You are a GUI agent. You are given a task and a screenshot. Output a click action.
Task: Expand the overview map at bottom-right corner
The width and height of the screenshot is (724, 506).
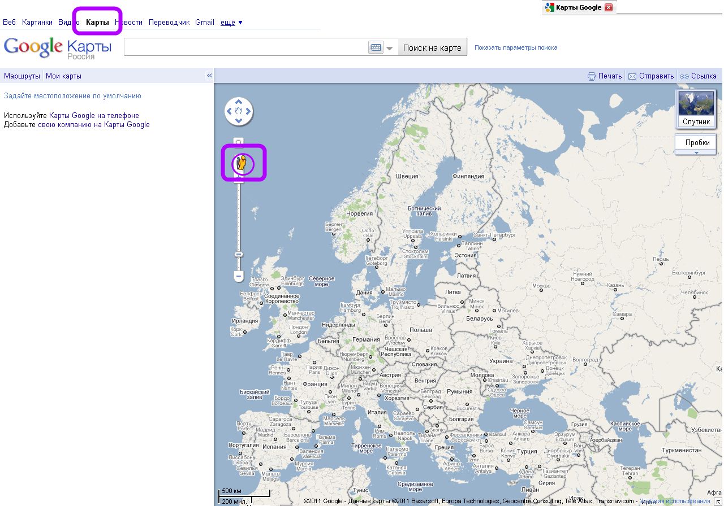[718, 501]
